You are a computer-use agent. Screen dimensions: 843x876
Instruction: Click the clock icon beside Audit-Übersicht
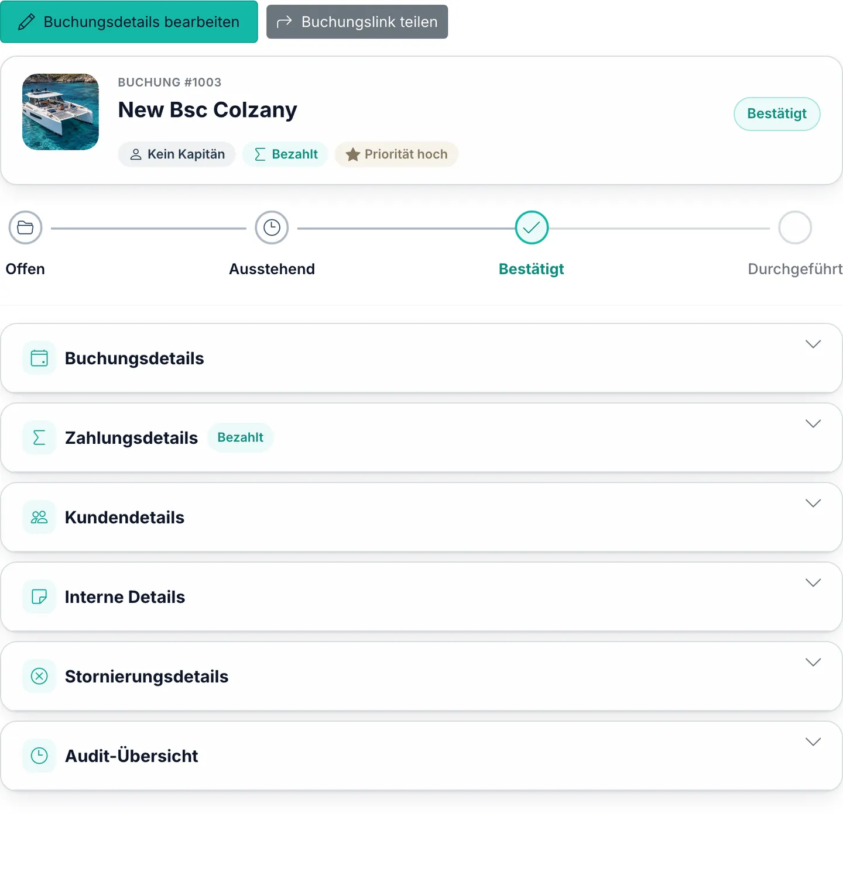point(39,756)
